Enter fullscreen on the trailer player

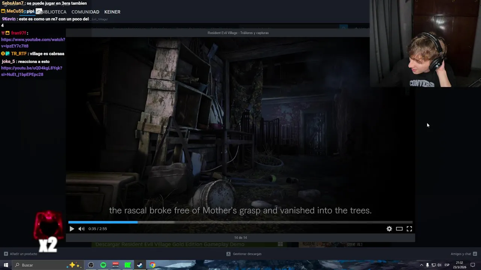[x=409, y=229]
